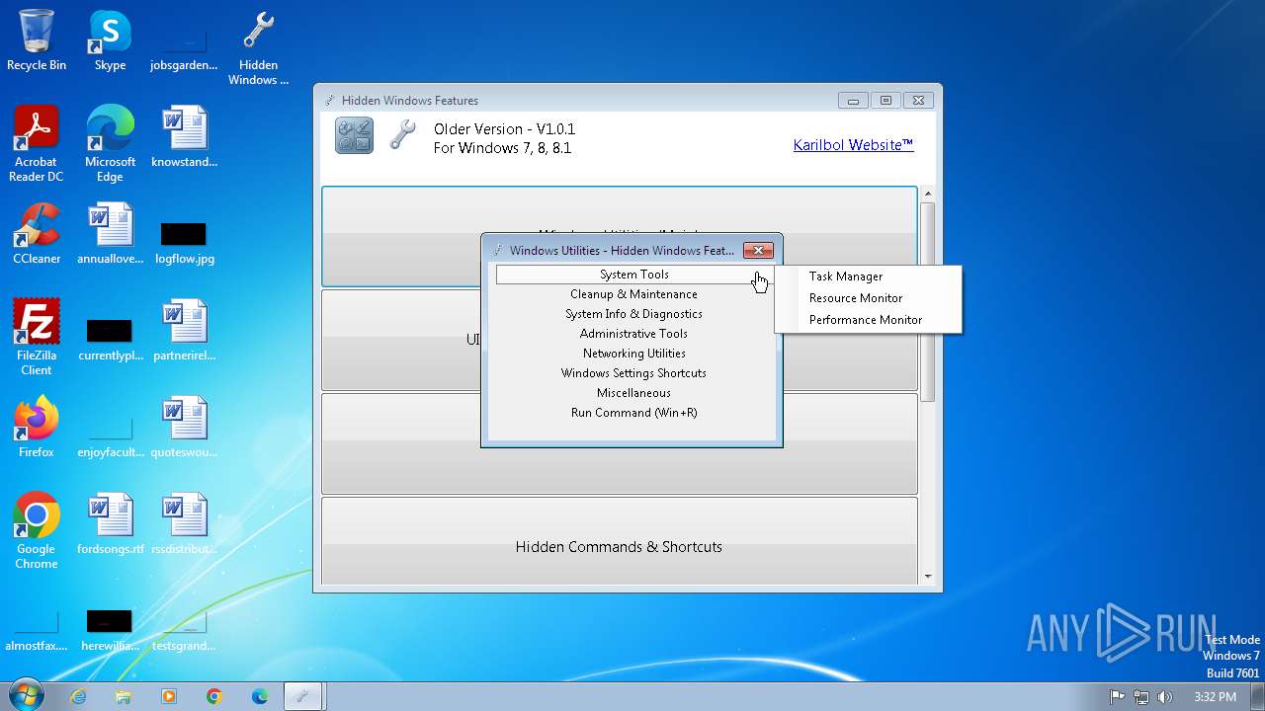Minimize the Hidden Windows Features window

852,100
